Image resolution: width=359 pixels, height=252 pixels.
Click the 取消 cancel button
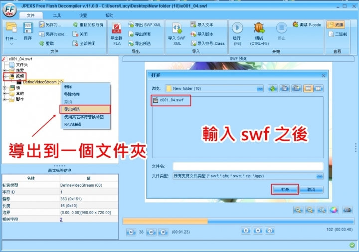(x=311, y=190)
